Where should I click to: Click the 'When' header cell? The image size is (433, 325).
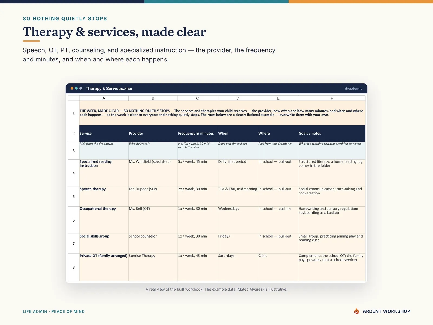(x=238, y=134)
